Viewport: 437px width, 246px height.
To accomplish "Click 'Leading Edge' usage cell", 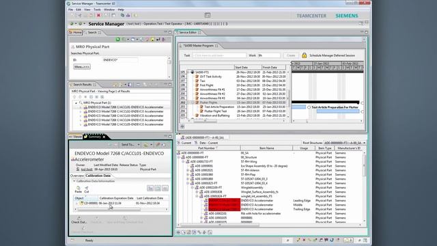I will 302,200.
